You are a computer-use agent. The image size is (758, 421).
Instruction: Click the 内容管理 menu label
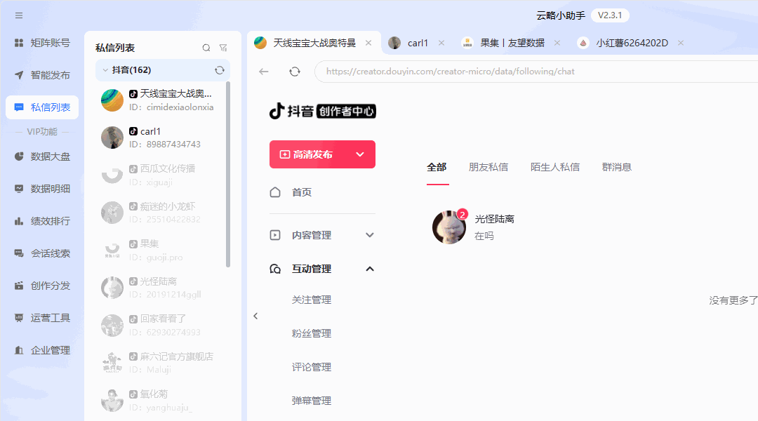(x=312, y=235)
